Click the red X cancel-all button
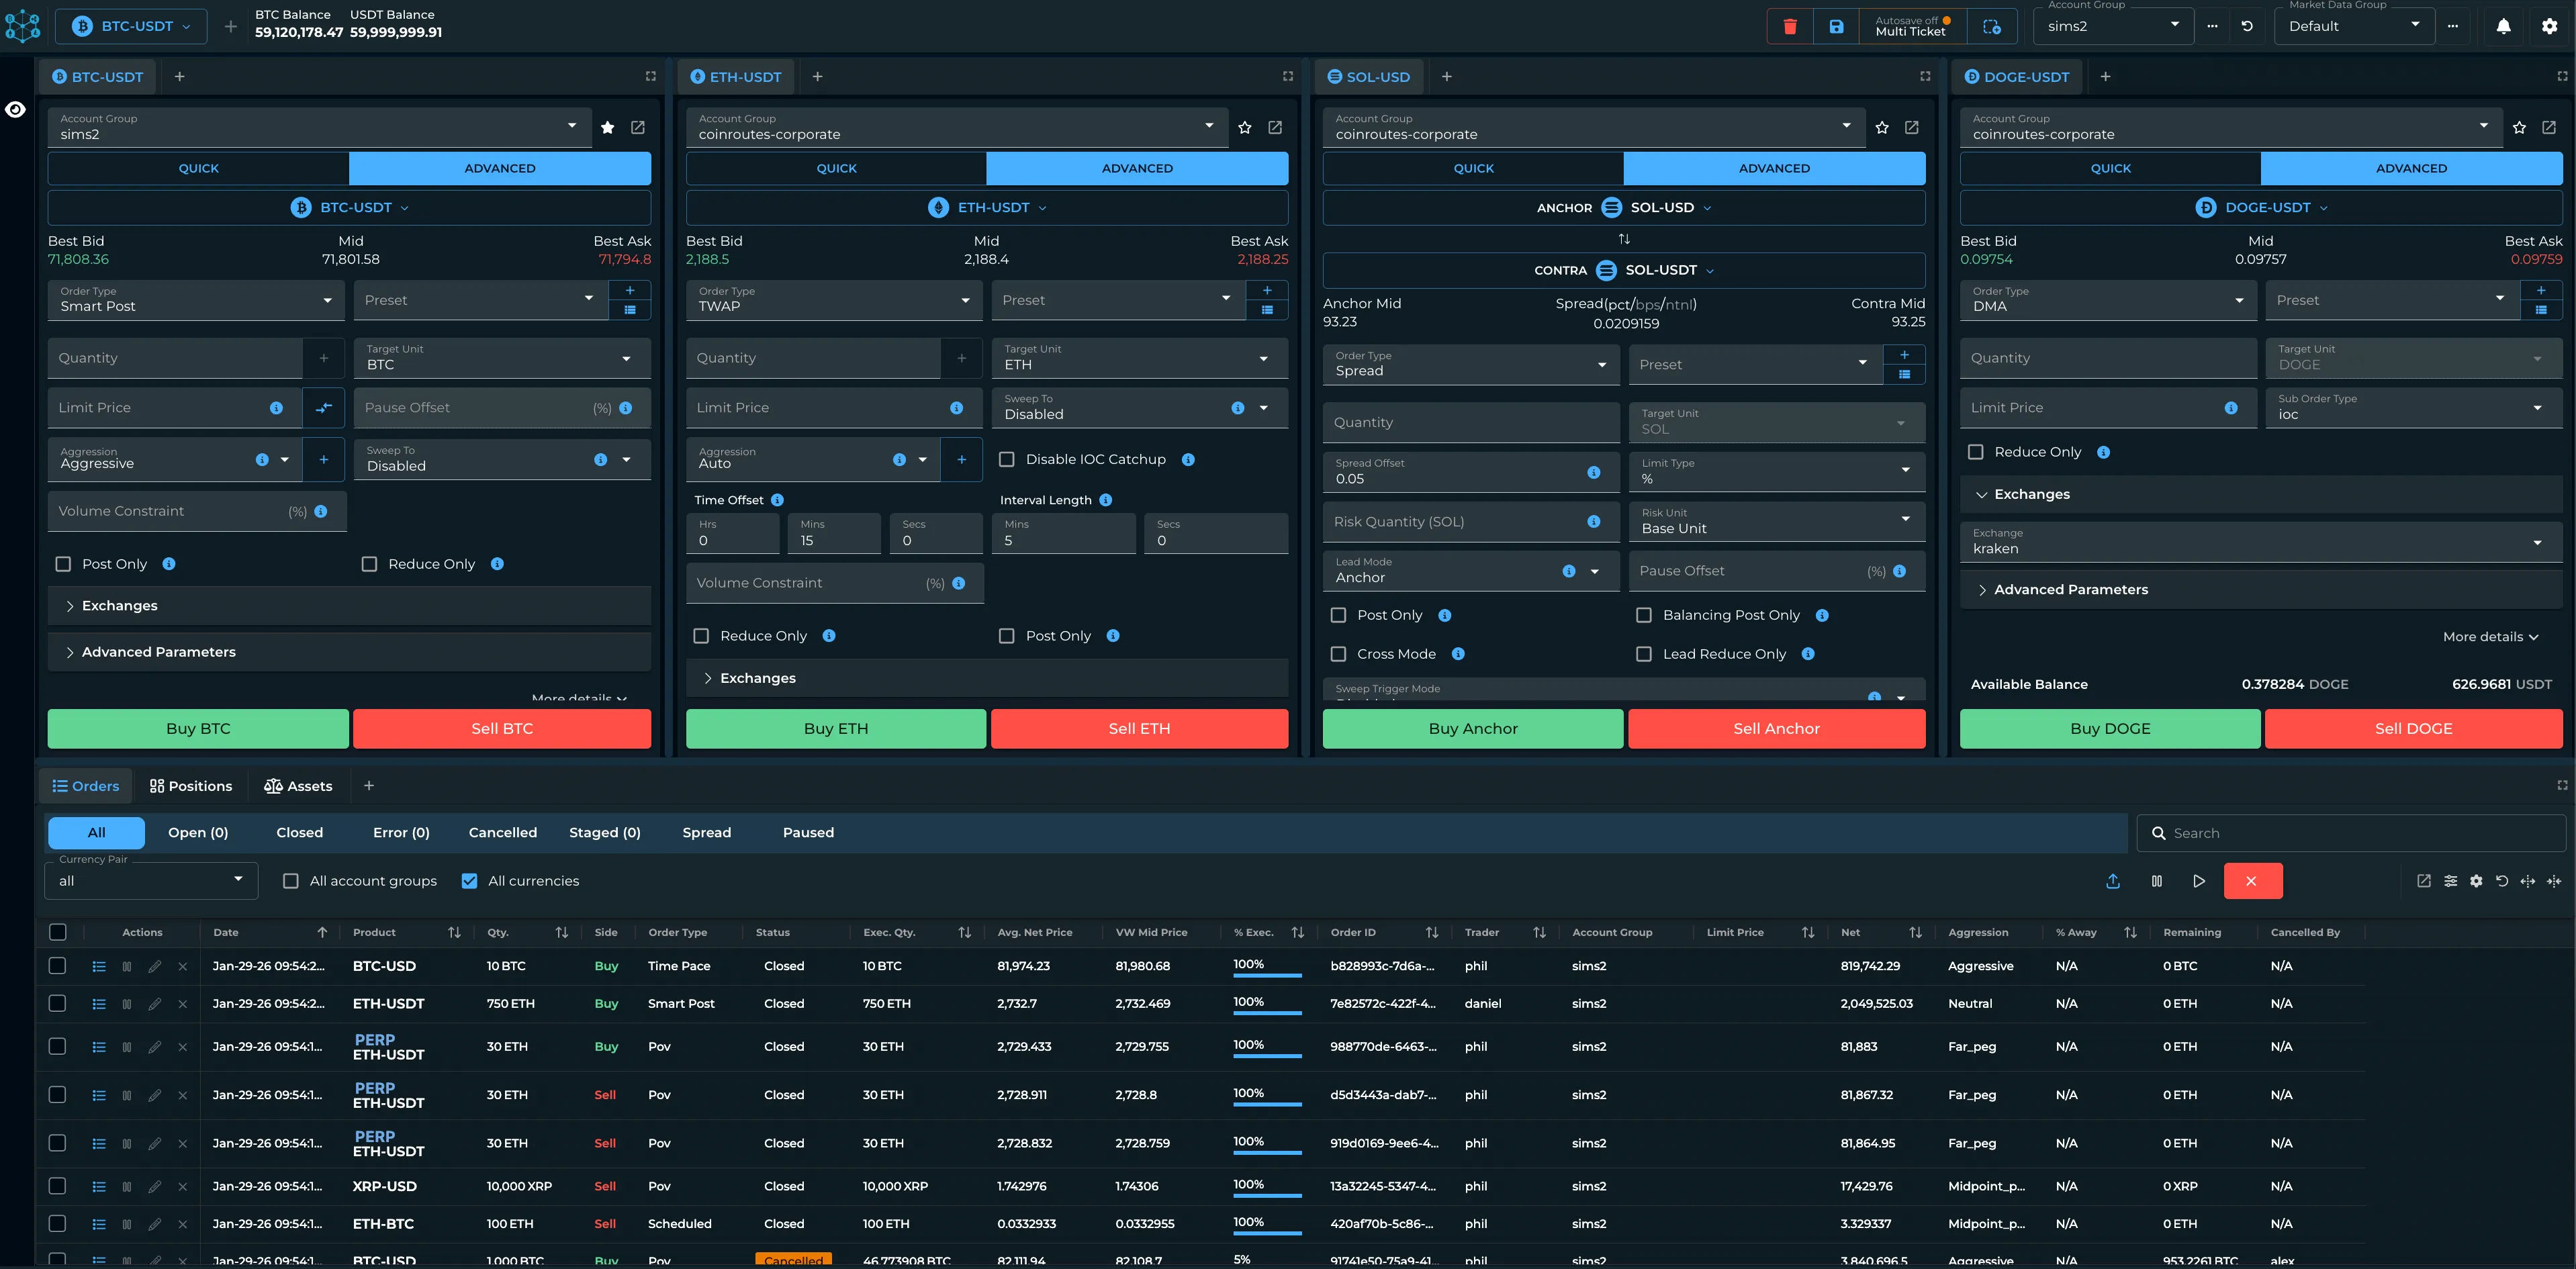The width and height of the screenshot is (2576, 1269). coord(2252,881)
